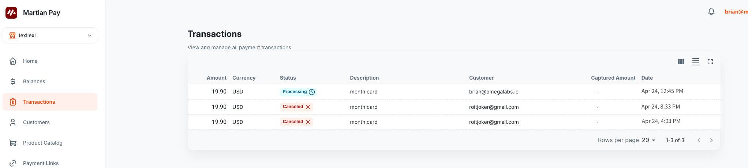Open the Balances menu item
748x168 pixels.
(x=34, y=81)
